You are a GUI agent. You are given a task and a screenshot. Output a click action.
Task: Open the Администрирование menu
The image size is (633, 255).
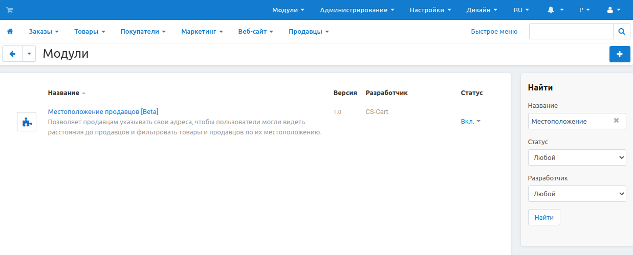(357, 10)
